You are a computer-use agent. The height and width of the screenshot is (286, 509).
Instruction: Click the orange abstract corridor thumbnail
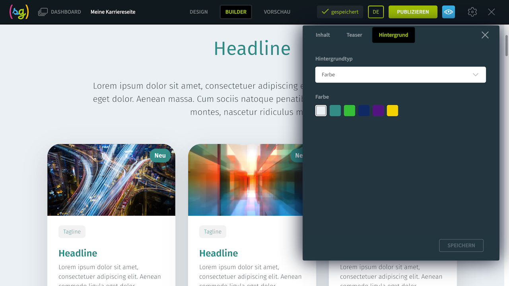[245, 180]
